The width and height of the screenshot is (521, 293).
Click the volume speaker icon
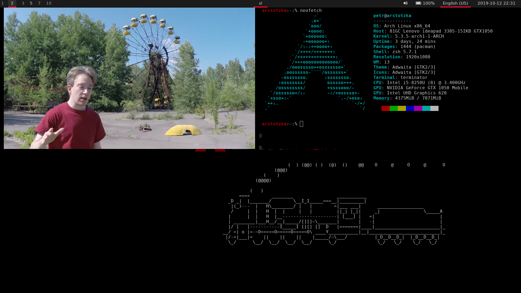[405, 3]
